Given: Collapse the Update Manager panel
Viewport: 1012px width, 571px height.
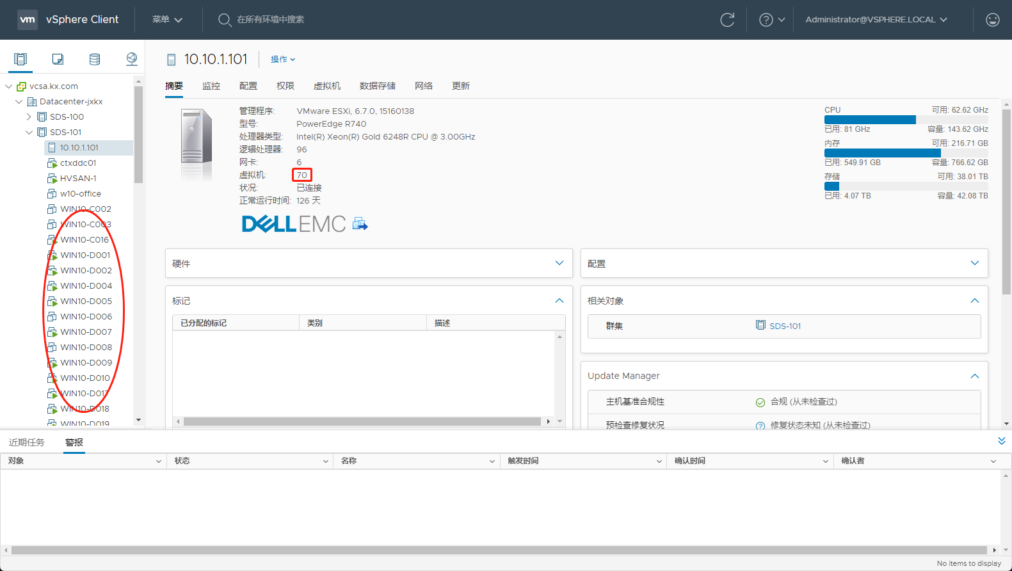Looking at the screenshot, I should pos(974,376).
